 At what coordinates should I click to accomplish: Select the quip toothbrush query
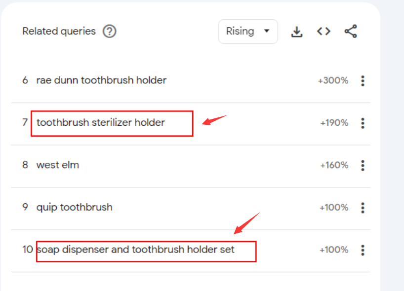75,207
